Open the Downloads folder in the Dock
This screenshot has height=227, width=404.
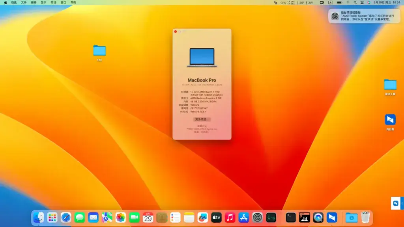pyautogui.click(x=352, y=218)
